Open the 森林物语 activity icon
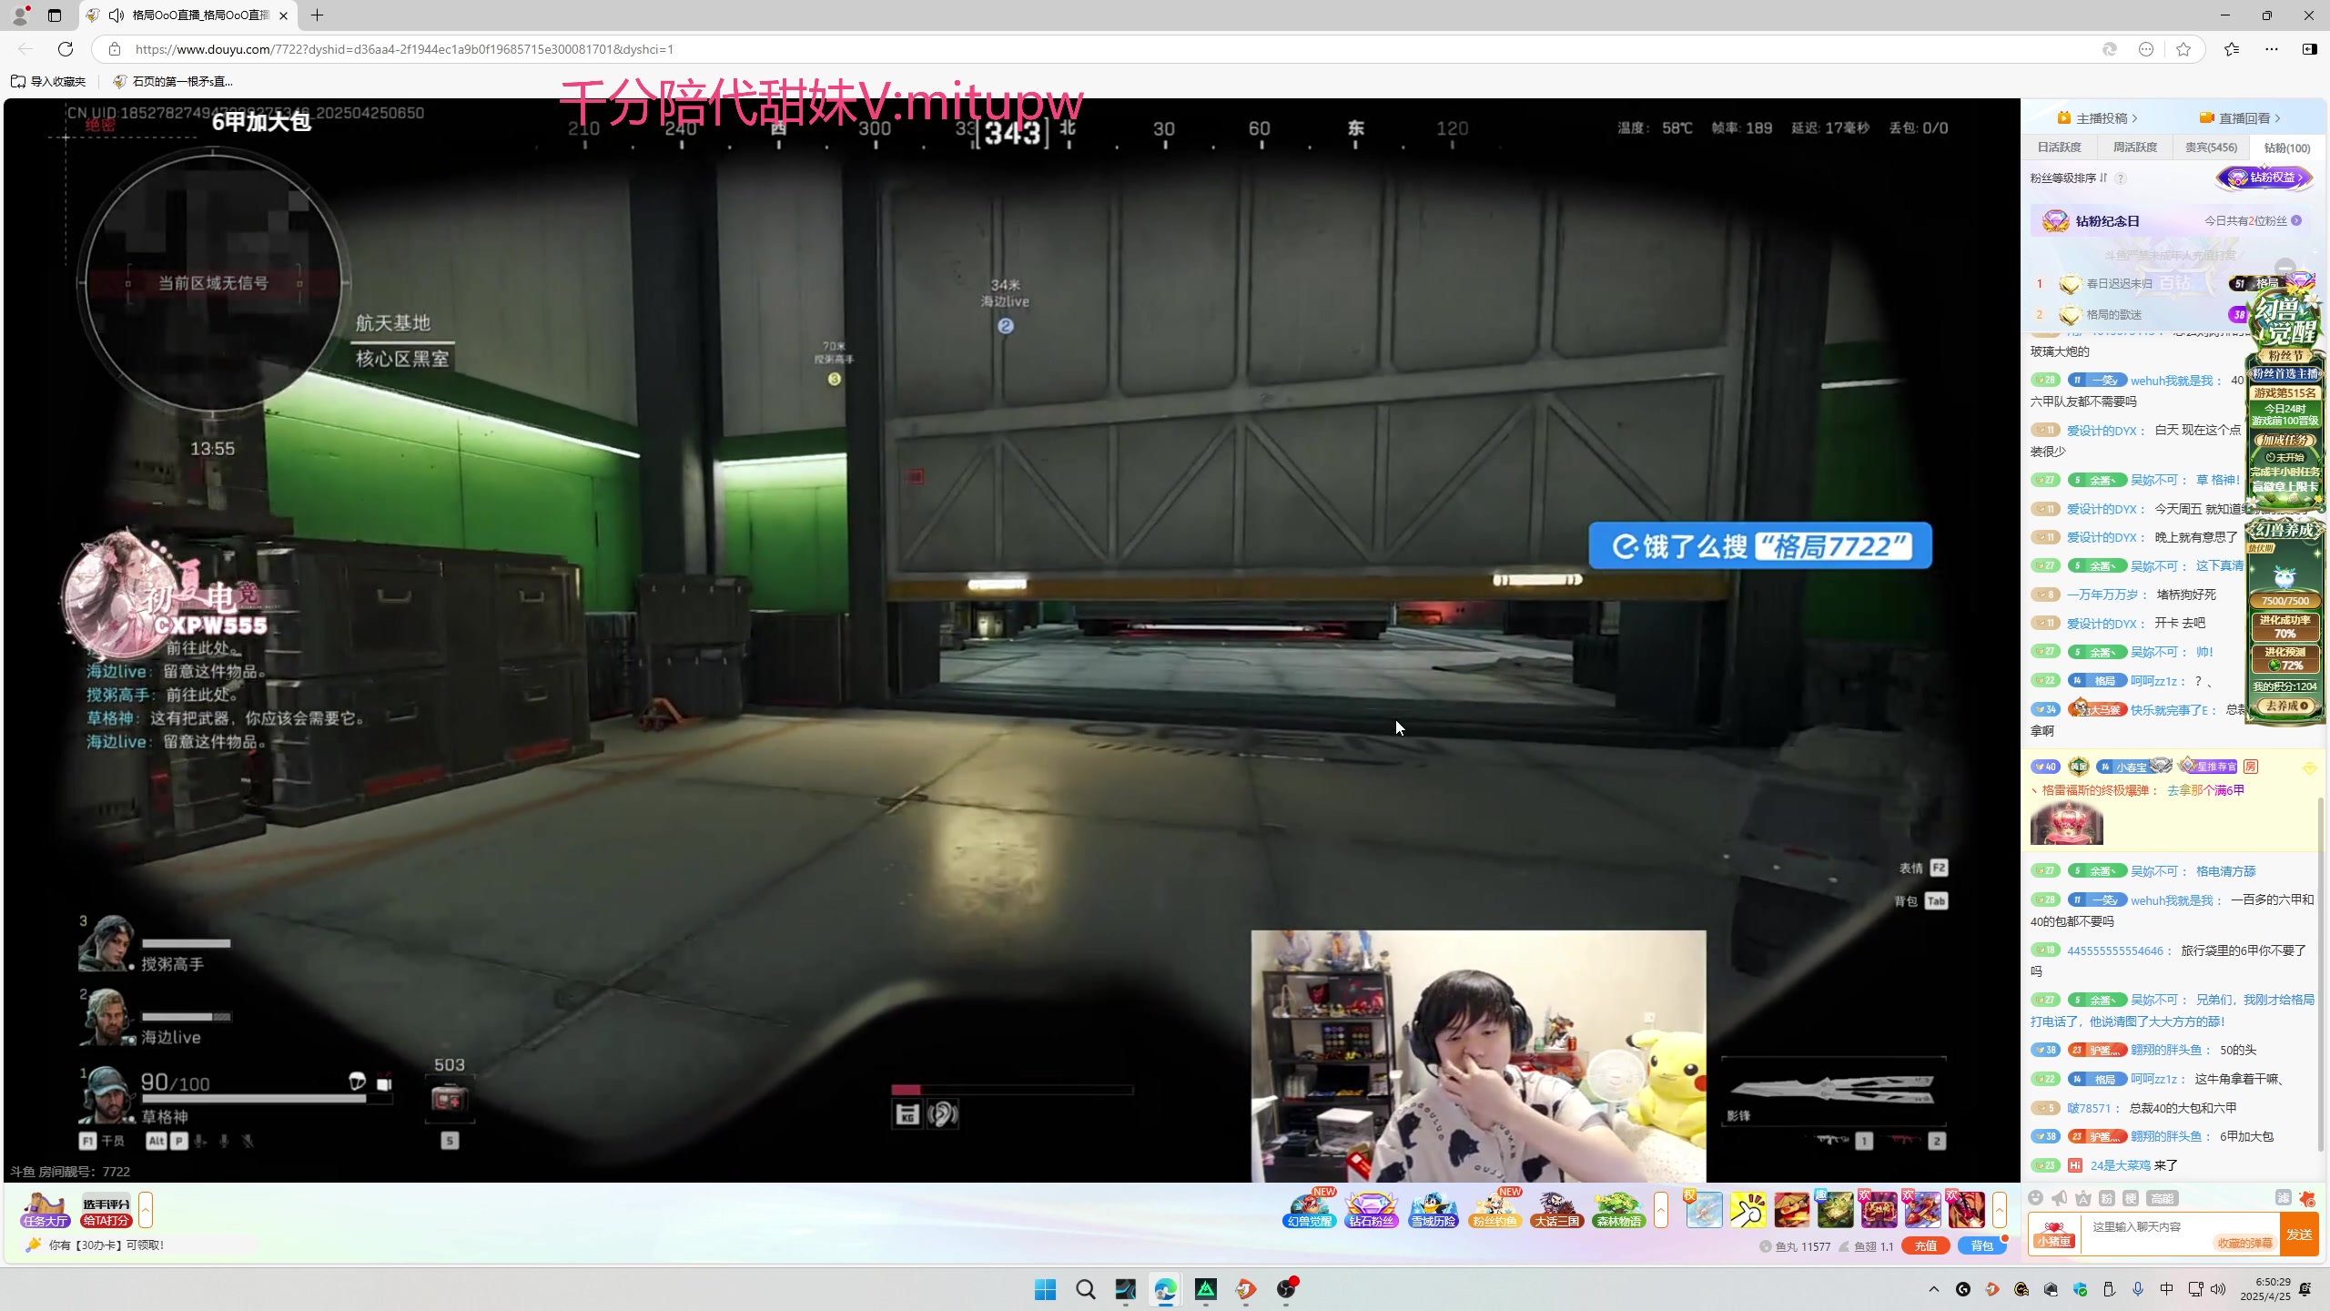The image size is (2330, 1311). [x=1618, y=1210]
